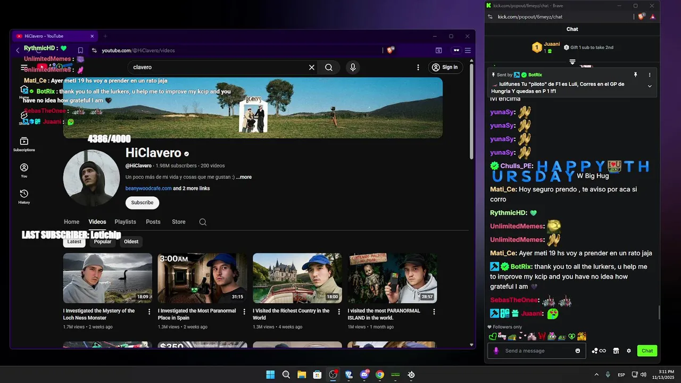Open Brave Shields icon in YouTube window

tap(391, 50)
